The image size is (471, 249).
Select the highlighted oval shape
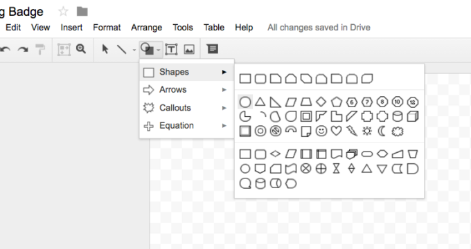click(x=245, y=102)
